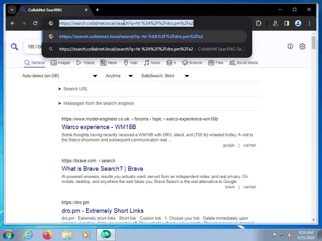Click the page vertical scrollbar thumb
Screen dimensions: 322x241
click(x=314, y=43)
